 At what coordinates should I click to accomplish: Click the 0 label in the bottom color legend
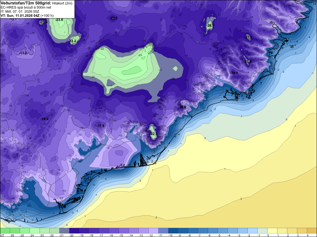268,235
